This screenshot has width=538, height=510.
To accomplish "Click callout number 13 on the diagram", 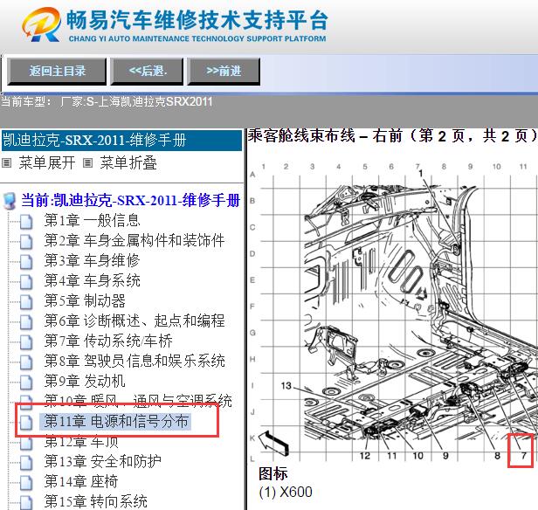I will pyautogui.click(x=286, y=386).
